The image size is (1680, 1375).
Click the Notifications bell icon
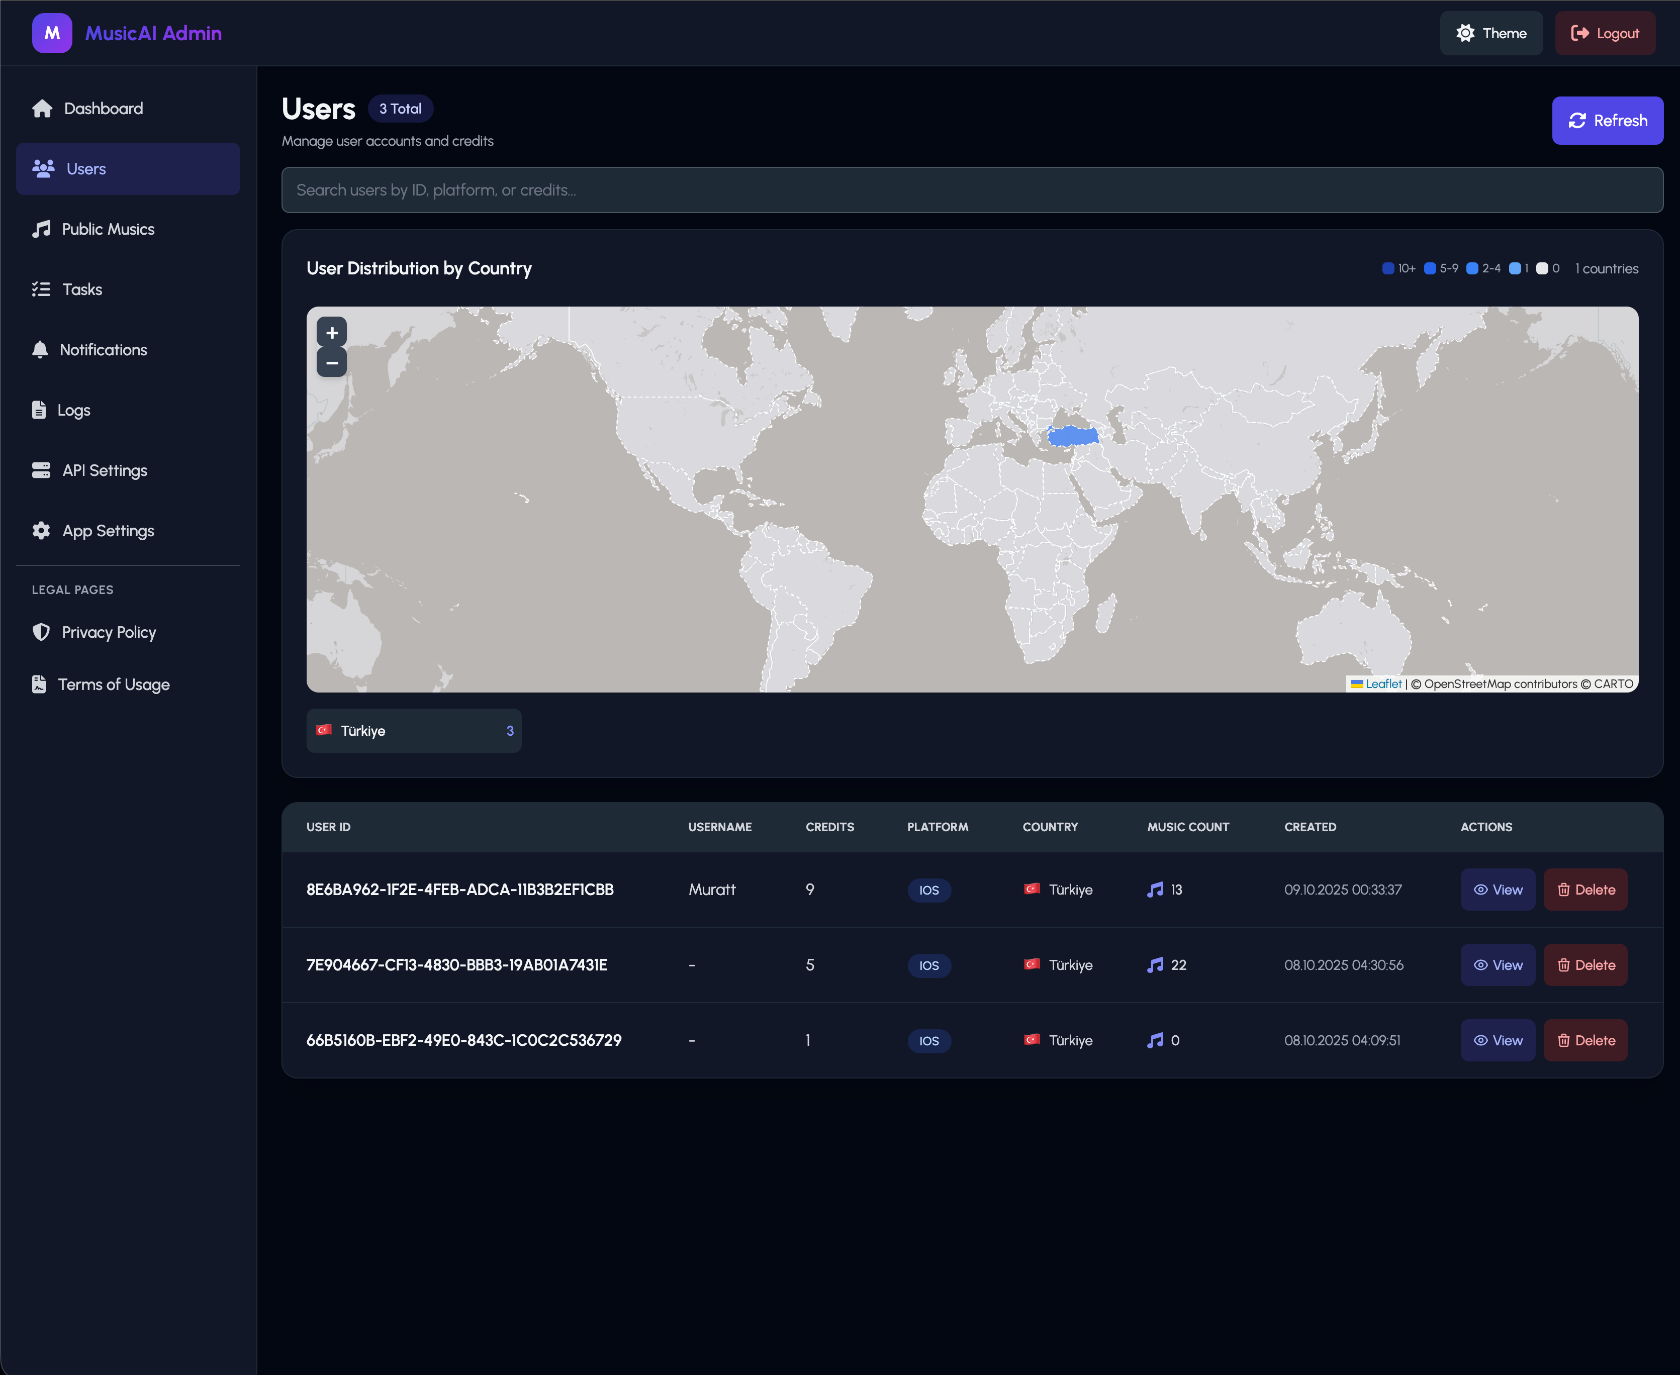[x=40, y=349]
